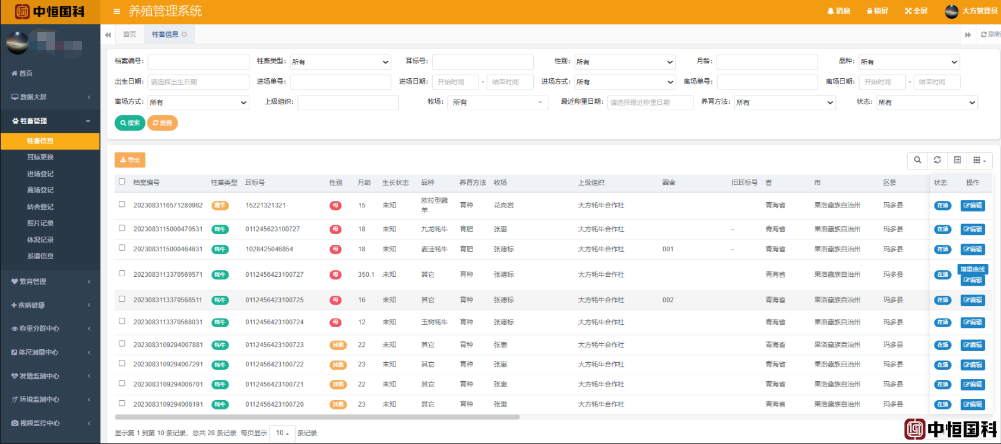1001x444 pixels.
Task: Check row 2023083113370568031 checkbox
Action: [122, 321]
